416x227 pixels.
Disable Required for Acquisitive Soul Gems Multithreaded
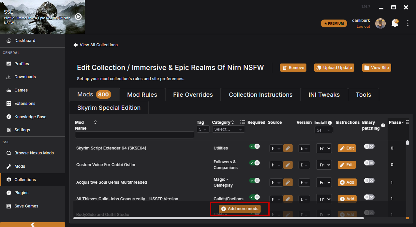click(254, 180)
